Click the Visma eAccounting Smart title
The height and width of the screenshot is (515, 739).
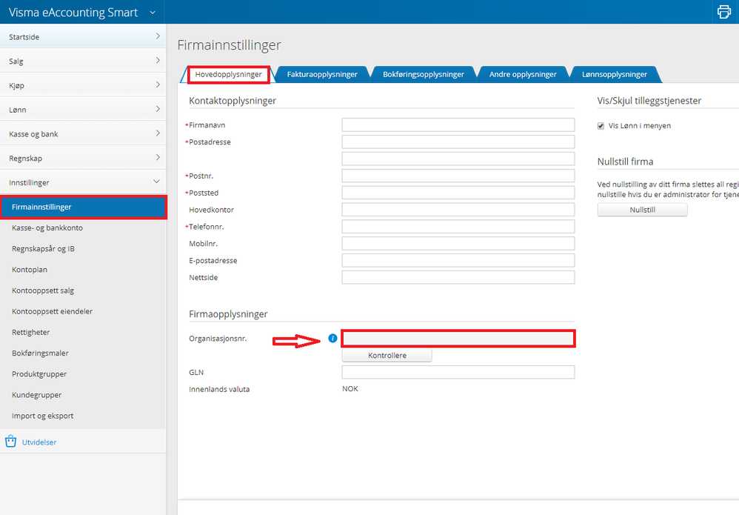73,13
